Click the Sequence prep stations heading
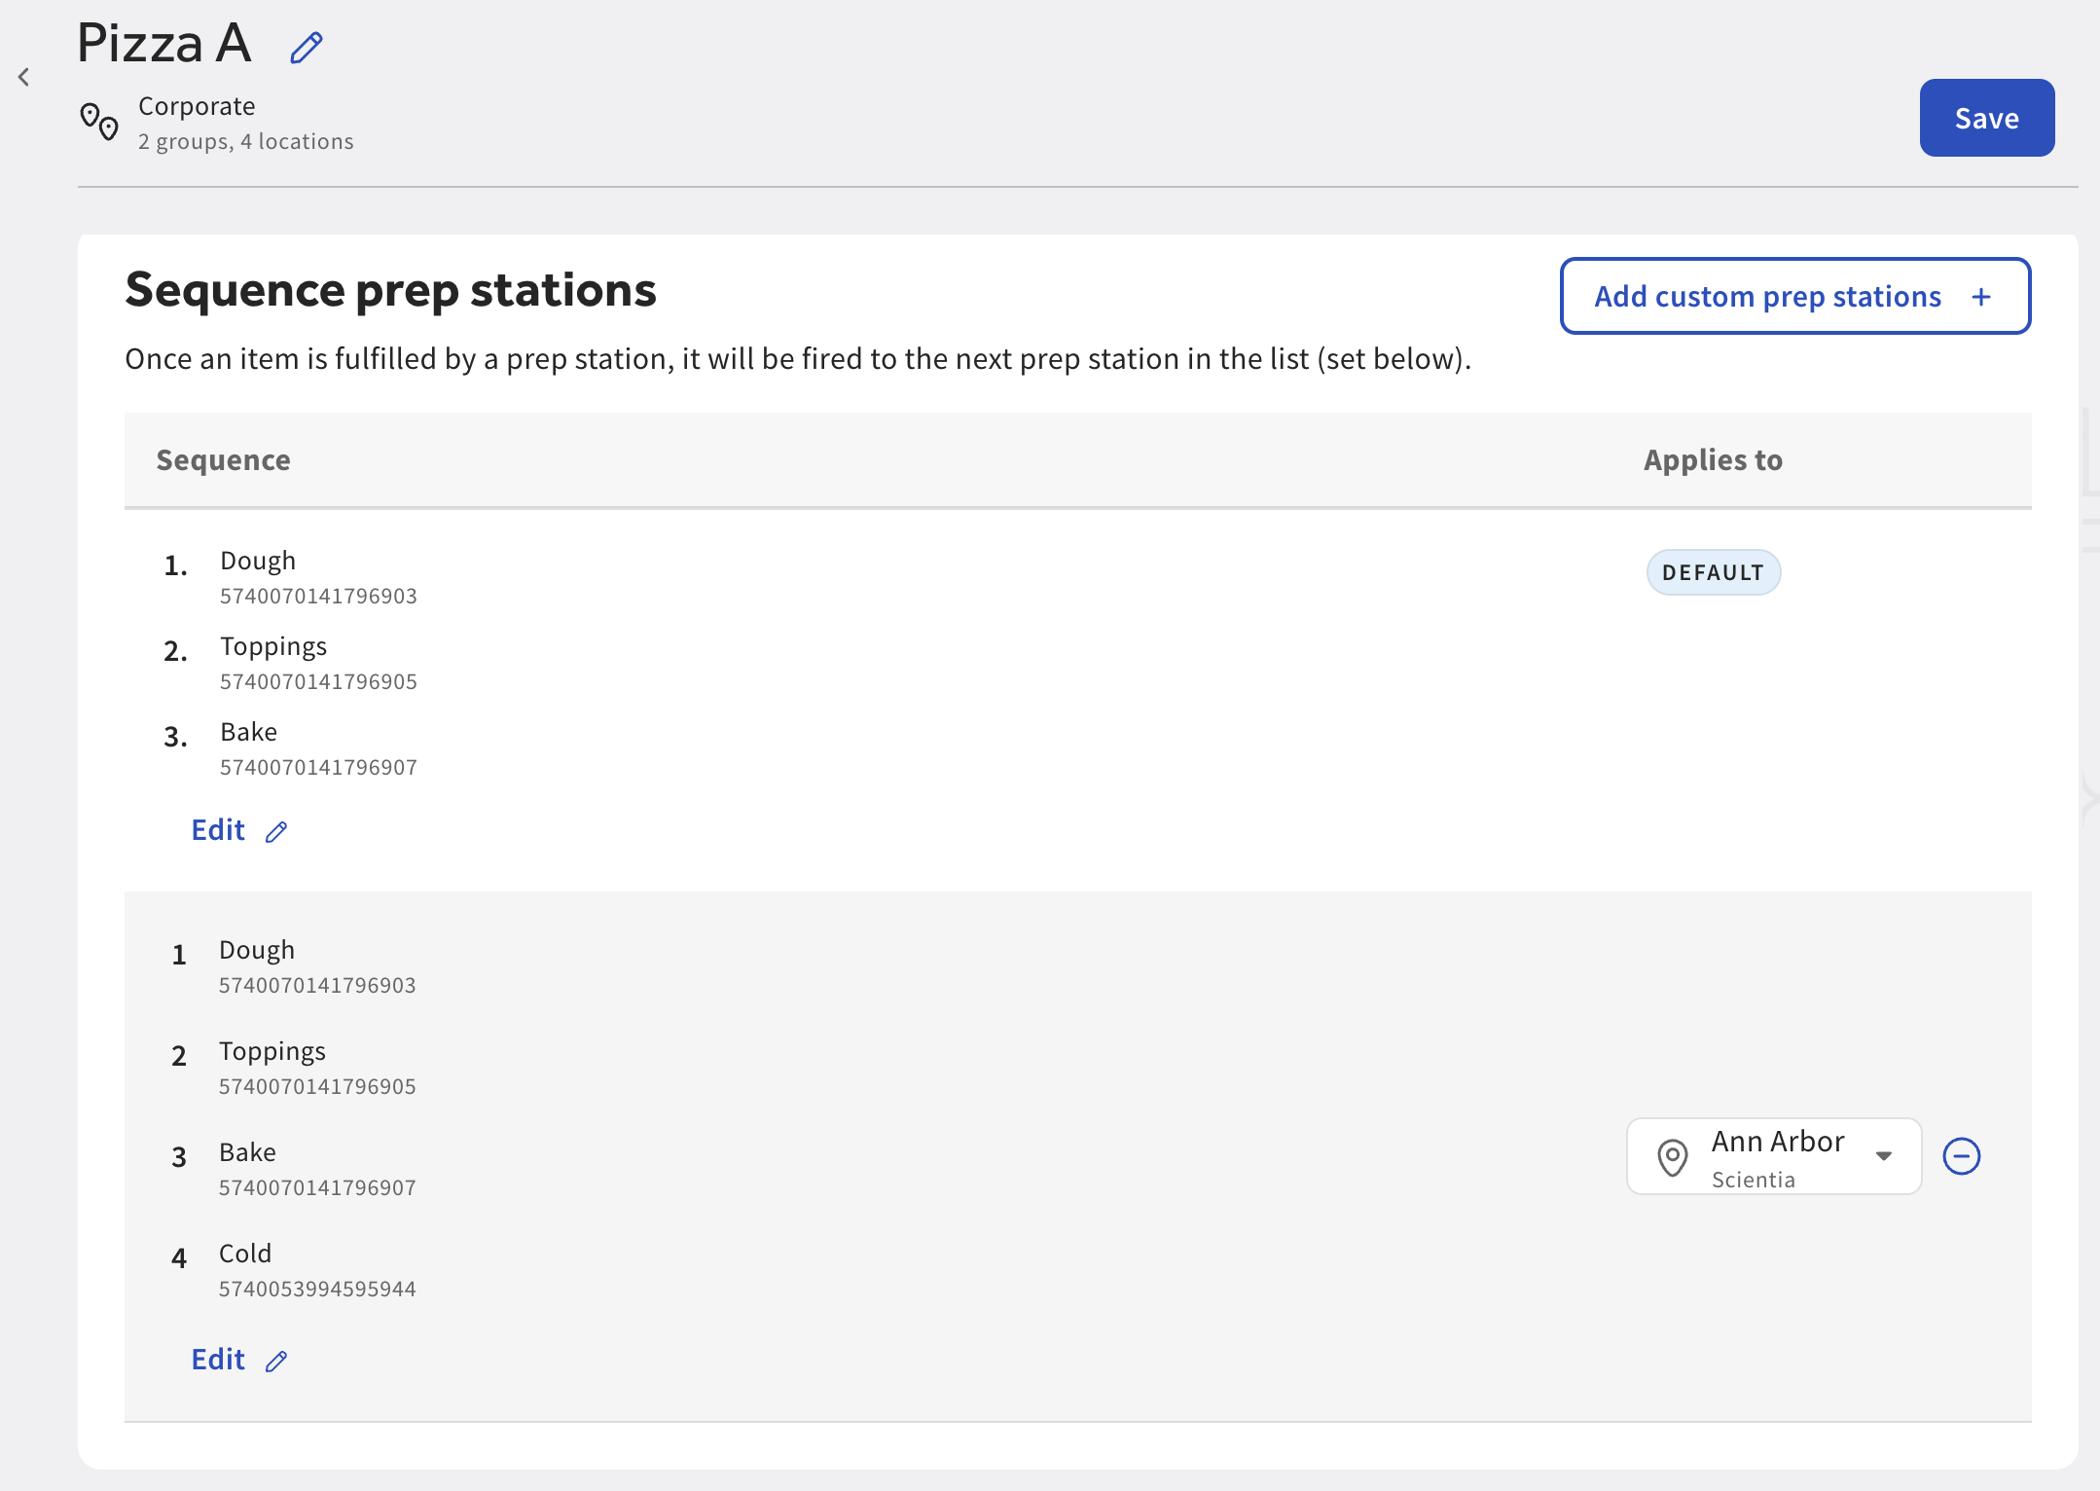This screenshot has width=2100, height=1491. tap(391, 290)
